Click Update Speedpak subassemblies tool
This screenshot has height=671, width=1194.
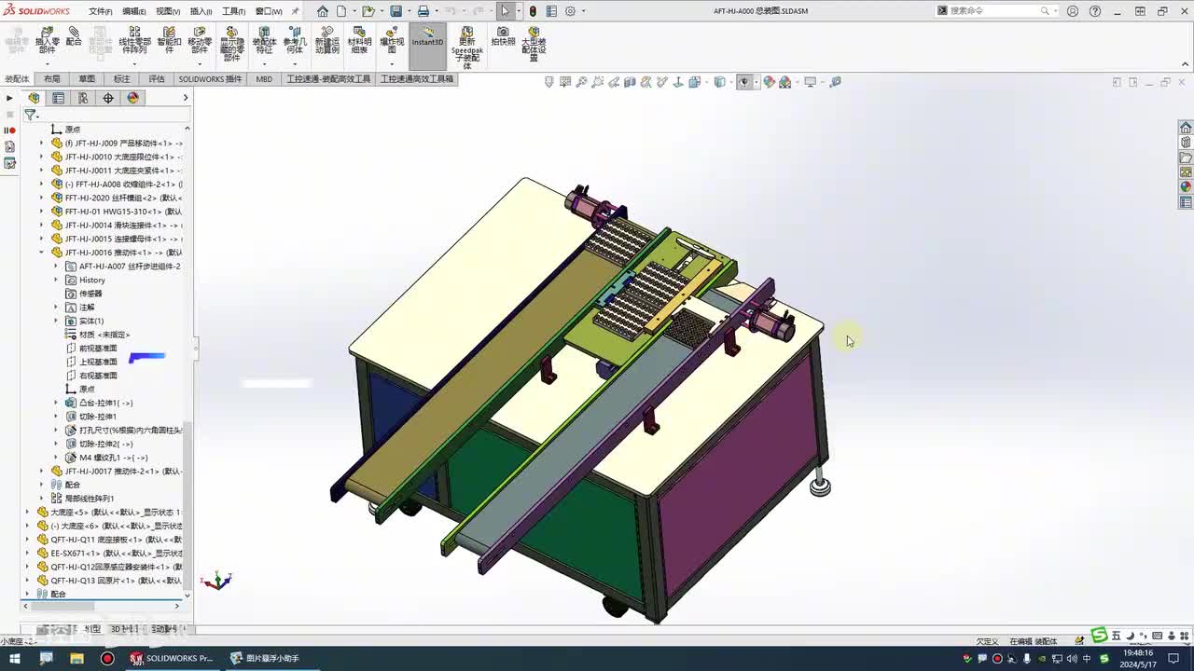(467, 48)
